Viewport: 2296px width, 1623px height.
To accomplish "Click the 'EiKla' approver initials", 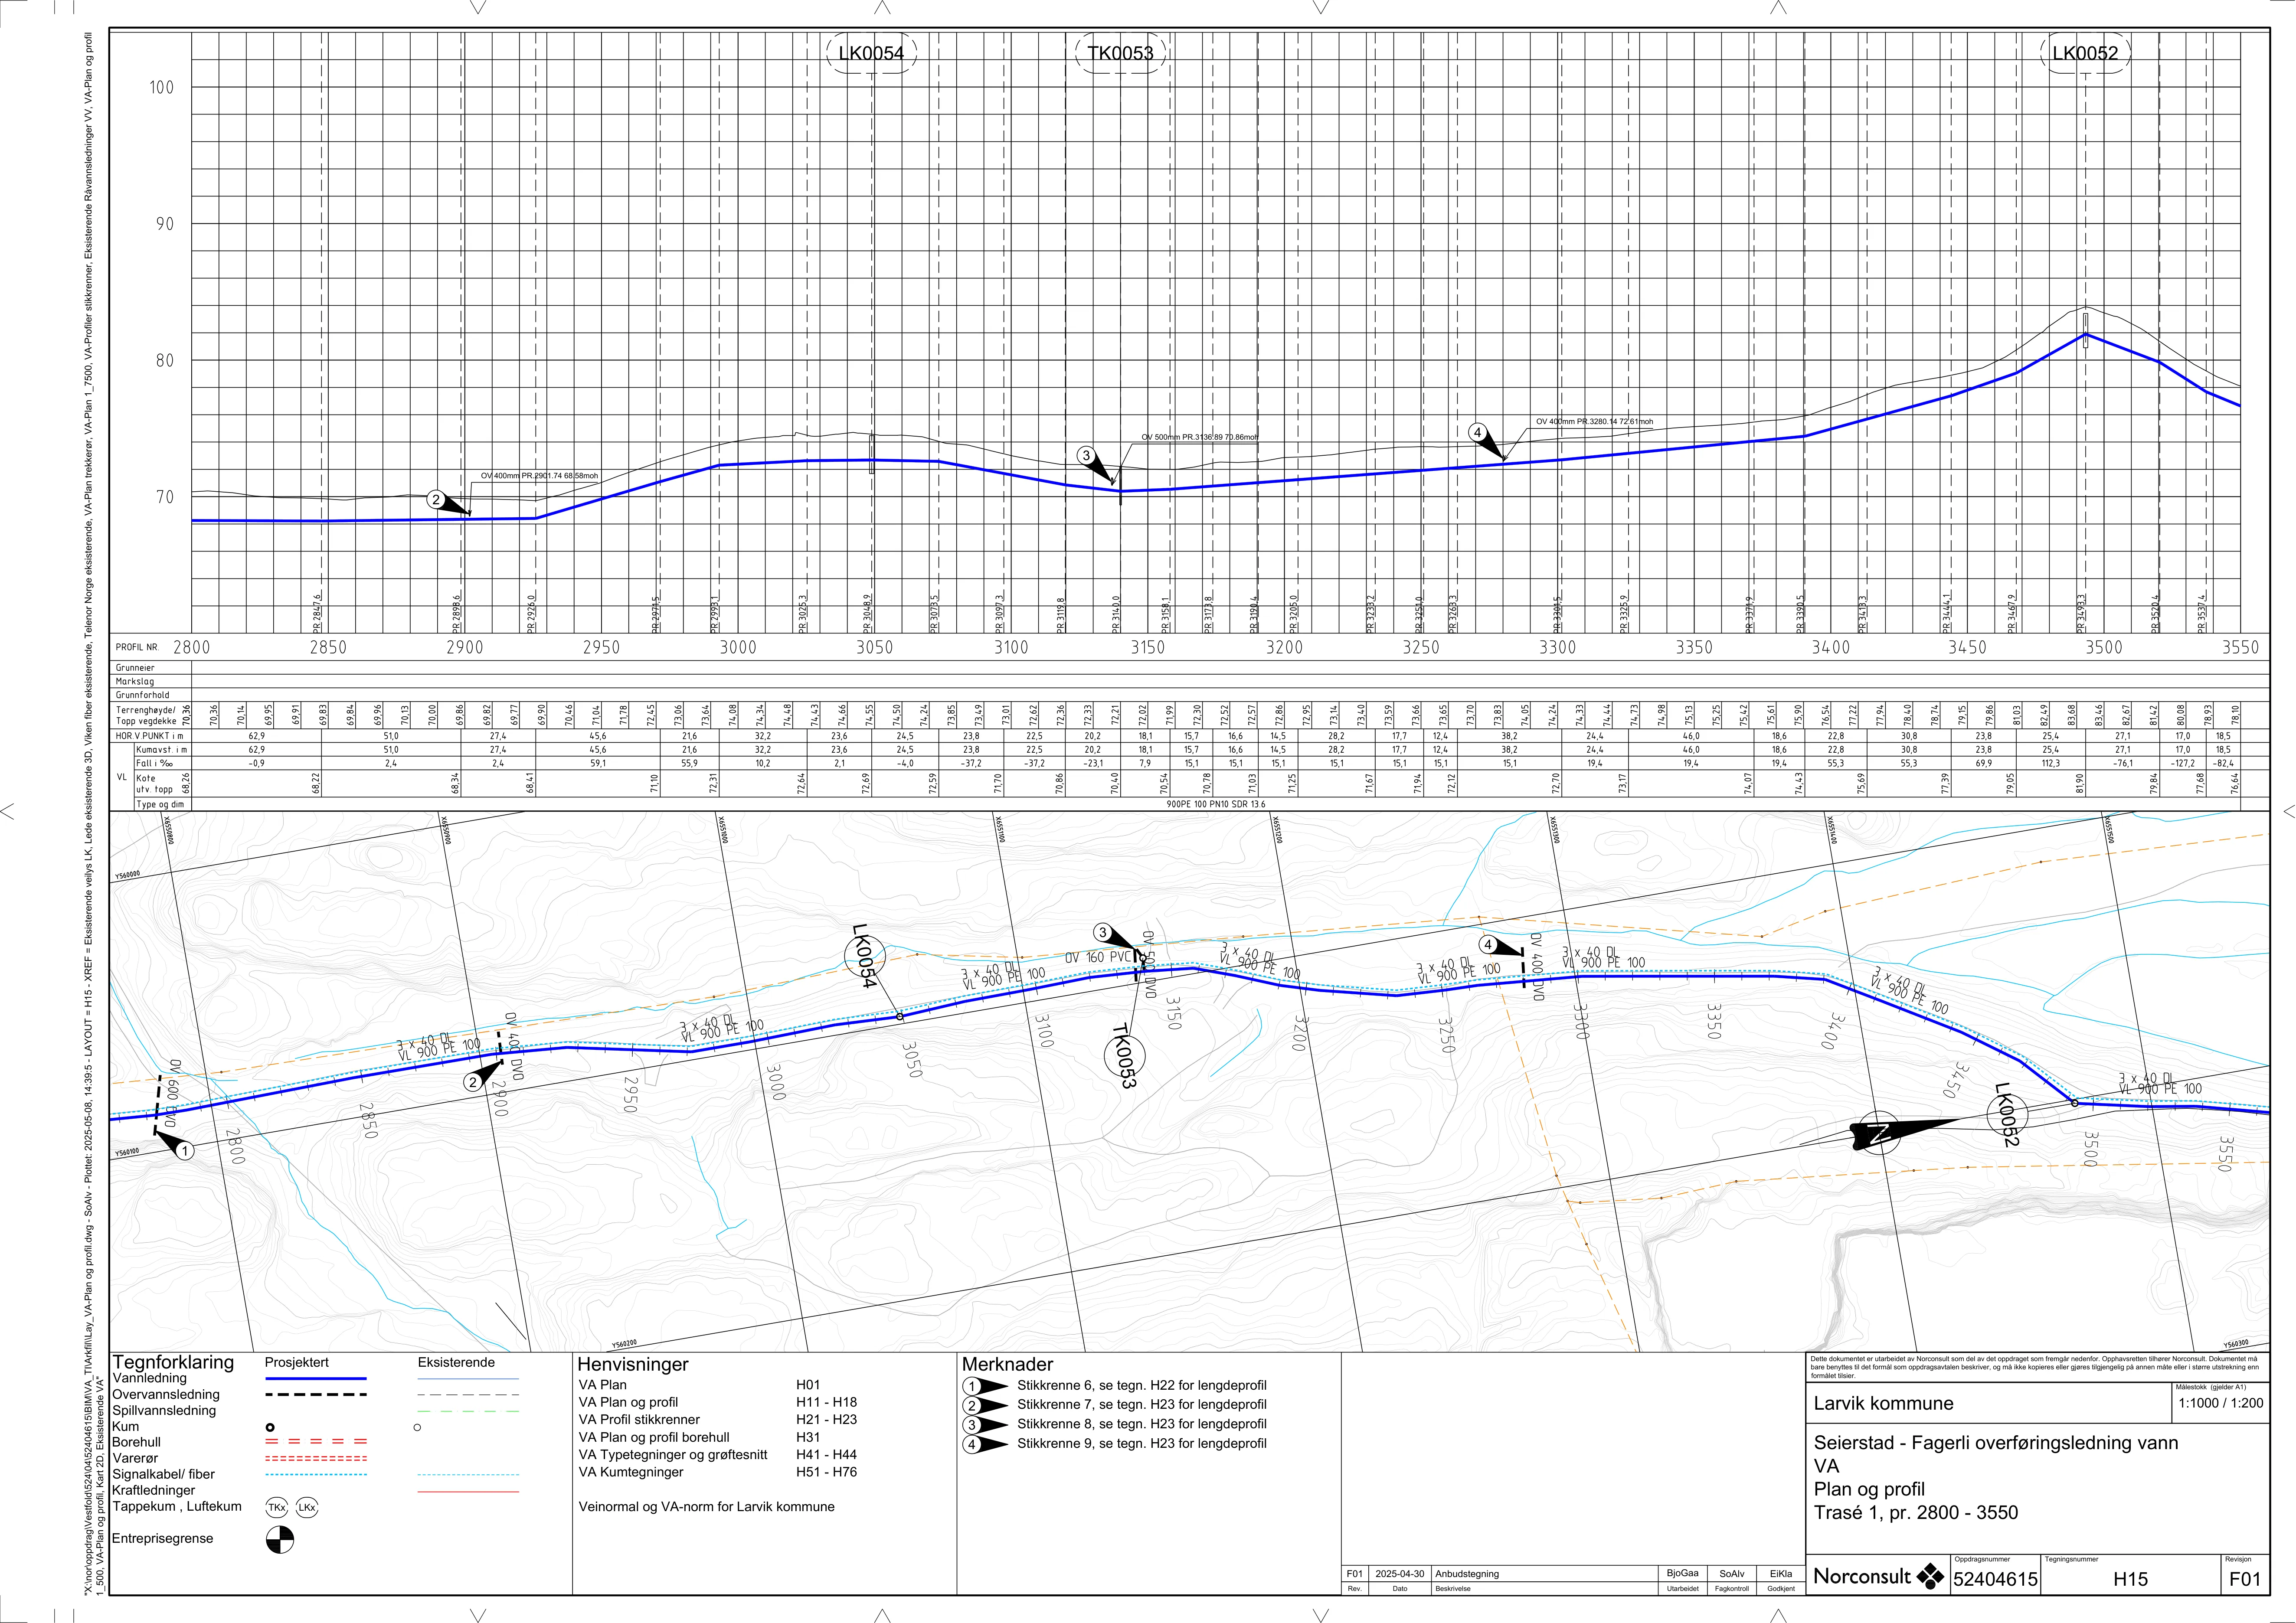I will (x=1781, y=1574).
